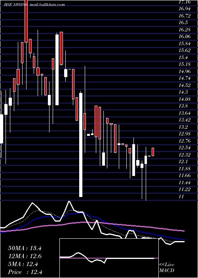198x278 pixels.
Task: Click the 13.8 price axis label
Action: pyautogui.click(x=183, y=106)
